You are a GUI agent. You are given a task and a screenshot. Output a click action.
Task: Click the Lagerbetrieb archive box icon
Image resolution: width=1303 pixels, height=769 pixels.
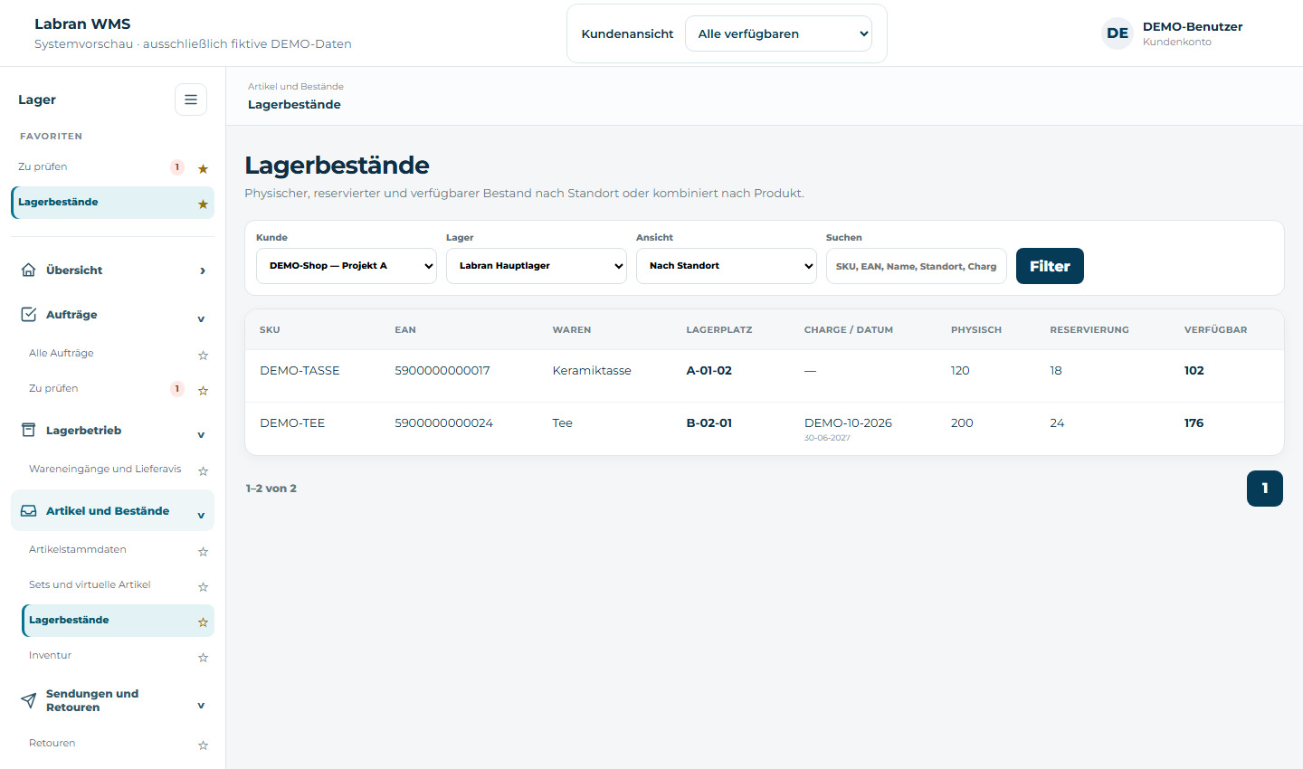pyautogui.click(x=29, y=430)
